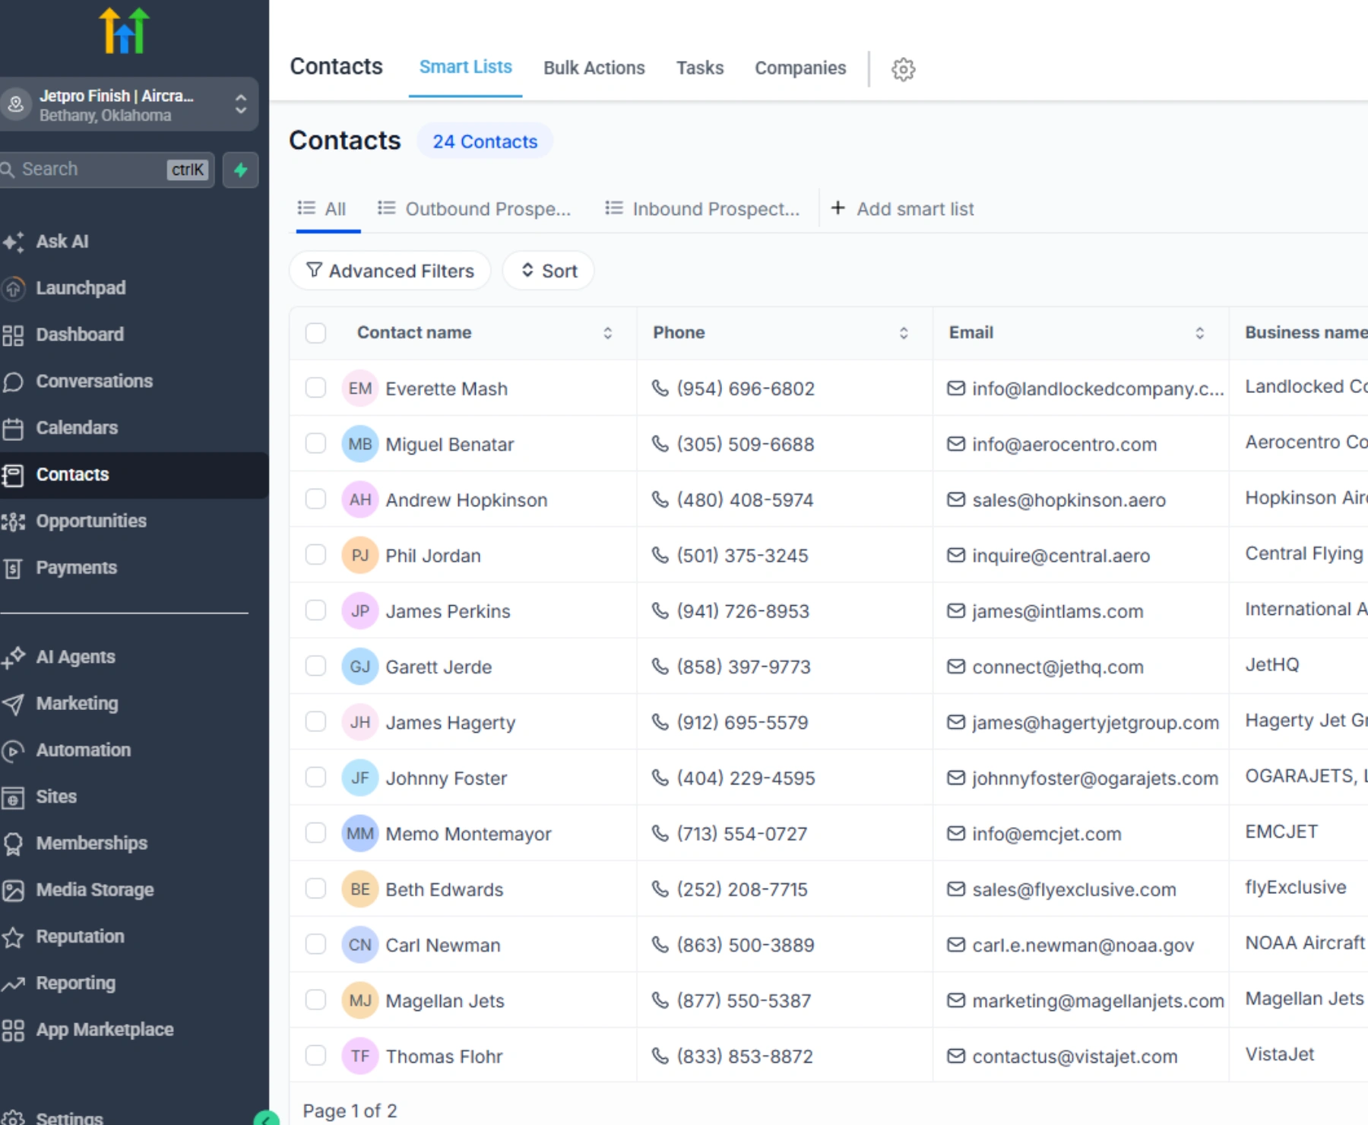Select Andrew Hopkinson's row checkbox
Image resolution: width=1368 pixels, height=1125 pixels.
[315, 499]
